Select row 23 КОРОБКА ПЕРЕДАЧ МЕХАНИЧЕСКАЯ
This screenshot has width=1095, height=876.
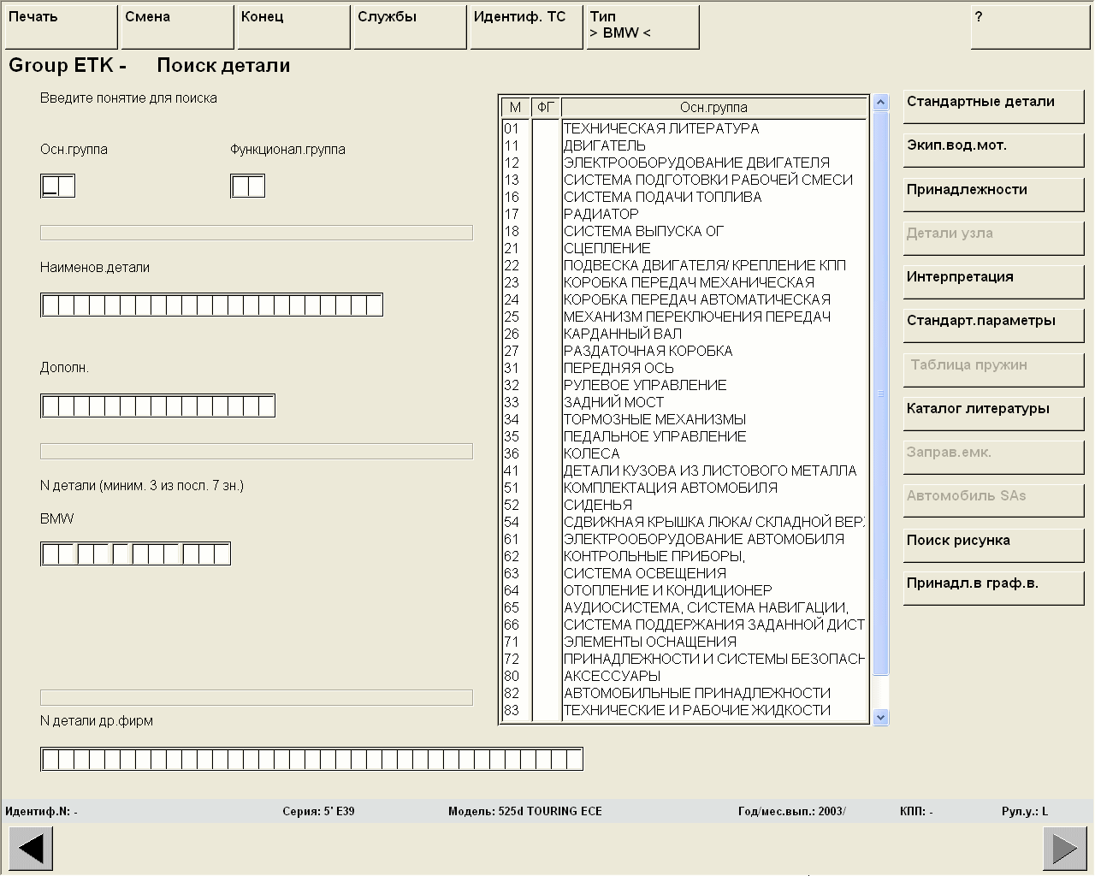(684, 282)
